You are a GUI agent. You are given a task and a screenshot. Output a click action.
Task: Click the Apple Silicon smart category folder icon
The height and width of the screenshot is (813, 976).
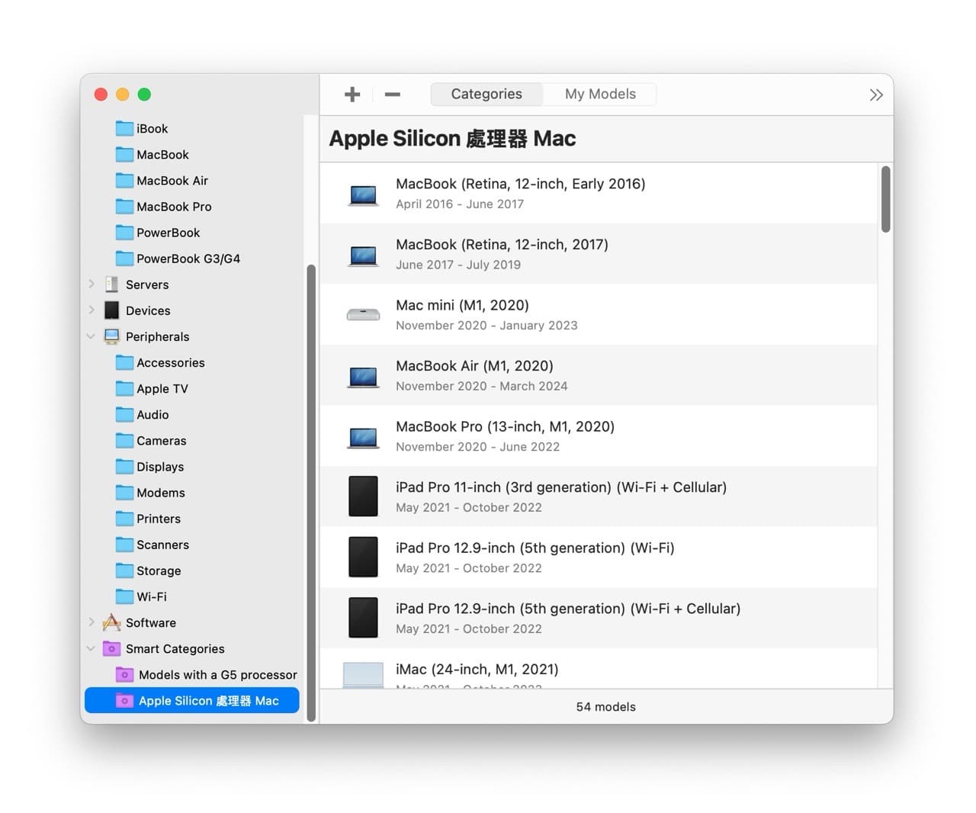[x=124, y=700]
